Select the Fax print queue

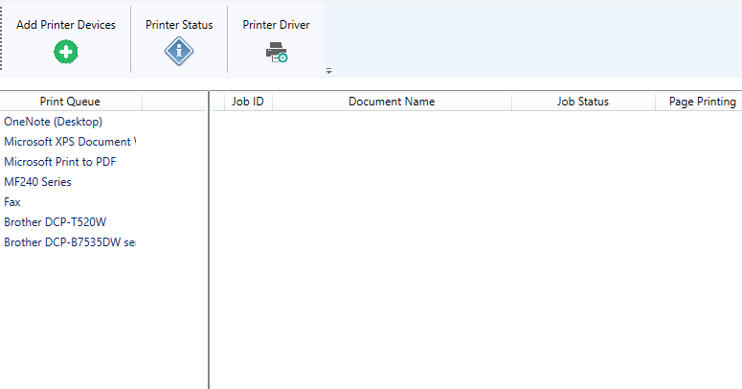pyautogui.click(x=12, y=202)
